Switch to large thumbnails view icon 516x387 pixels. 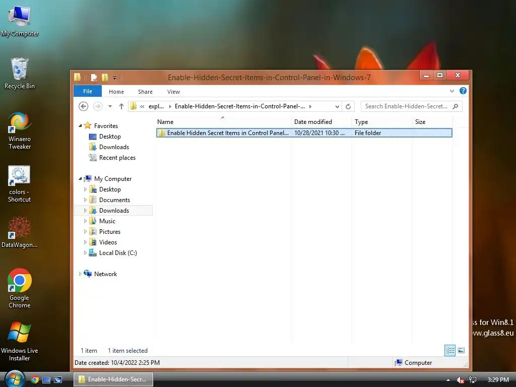click(461, 351)
